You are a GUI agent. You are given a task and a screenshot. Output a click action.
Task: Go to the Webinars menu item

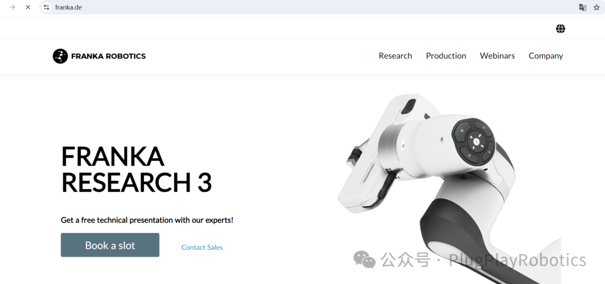click(497, 56)
